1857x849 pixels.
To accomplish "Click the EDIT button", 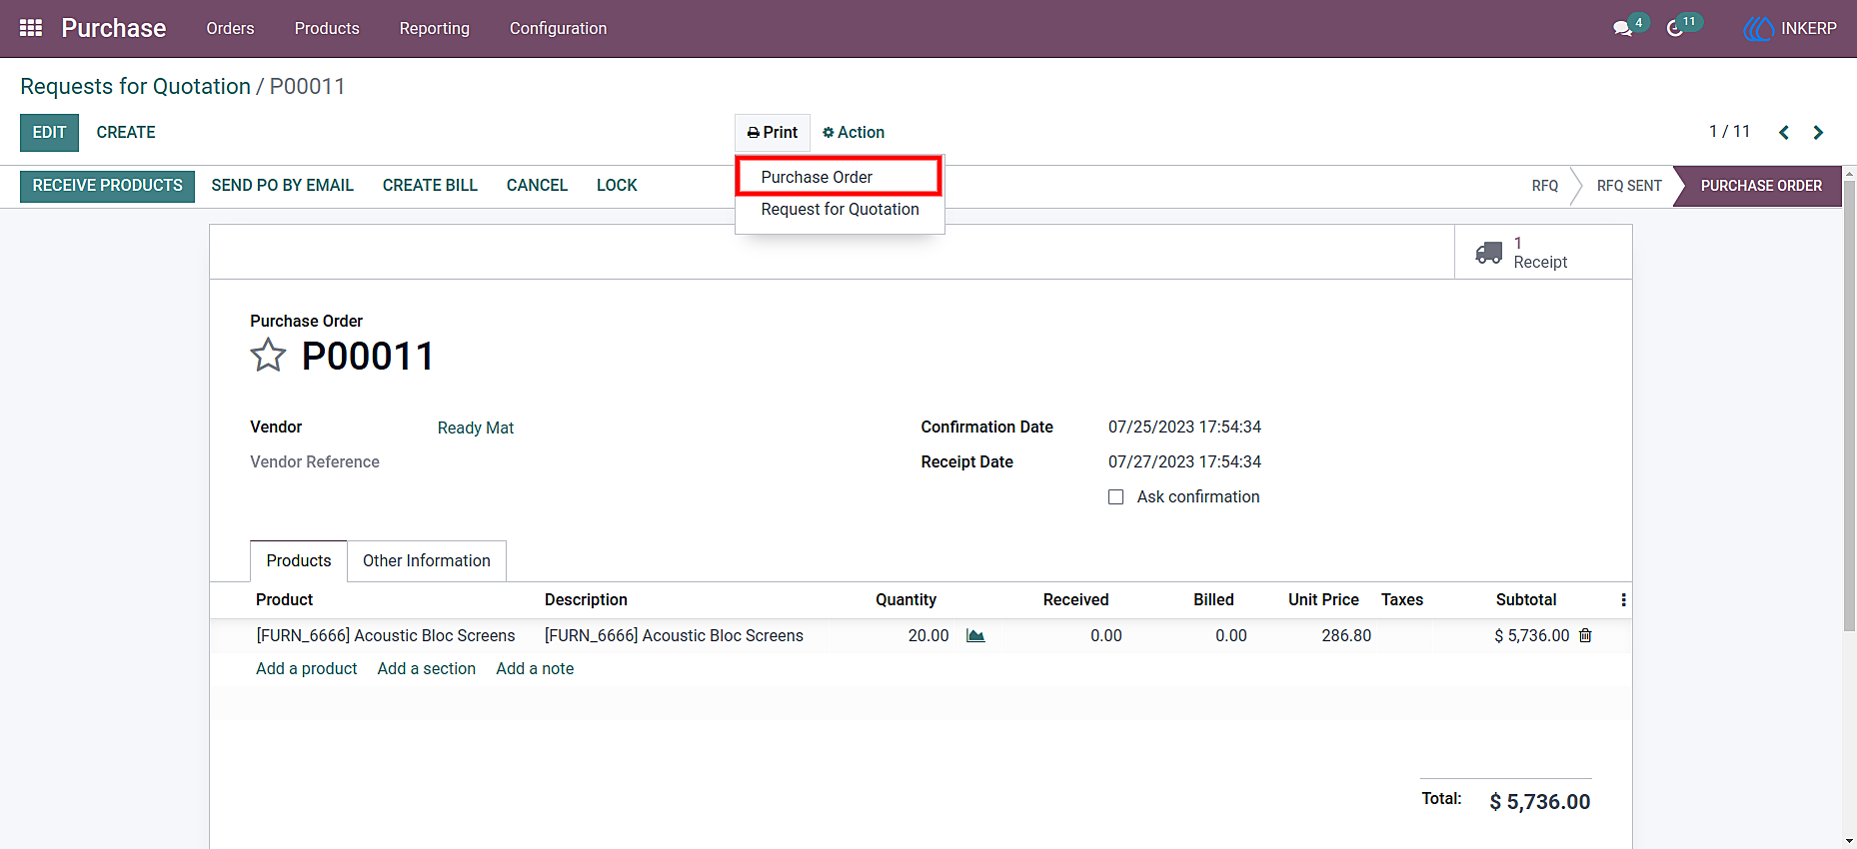I will (49, 133).
